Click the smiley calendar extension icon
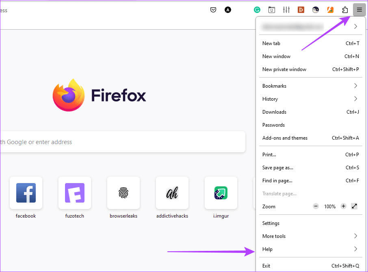Viewport: 368px width, 272px height. click(x=272, y=10)
